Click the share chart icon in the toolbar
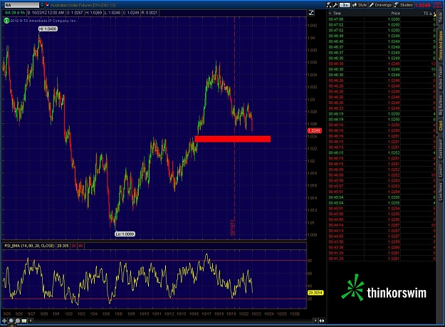This screenshot has height=327, width=445. [329, 5]
